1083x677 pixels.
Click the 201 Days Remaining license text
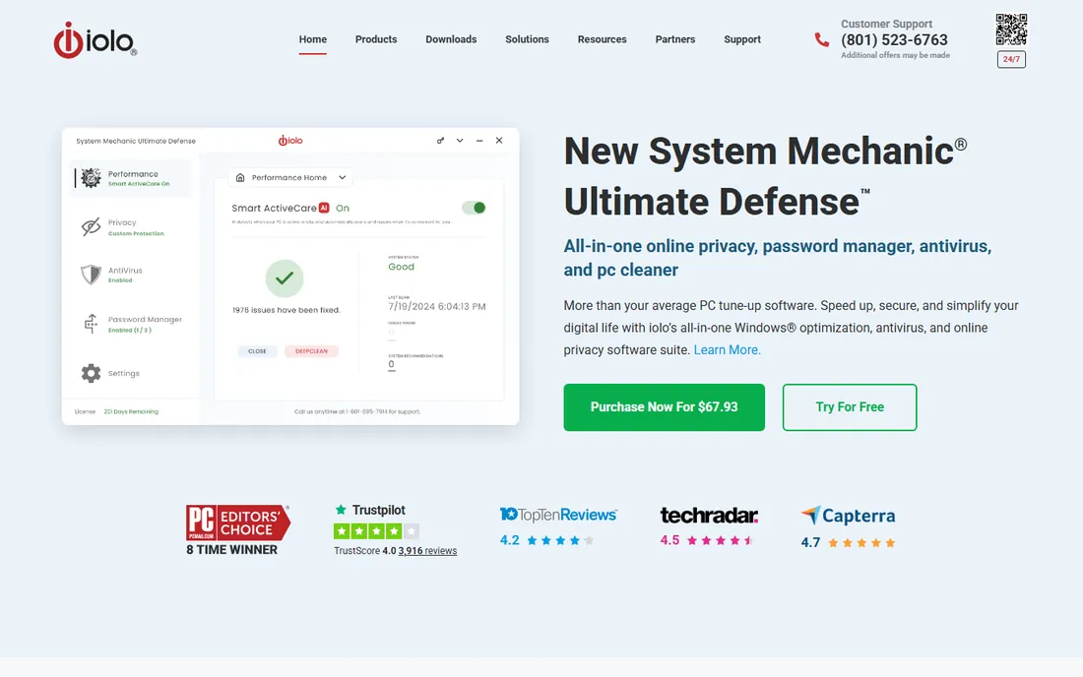click(131, 412)
